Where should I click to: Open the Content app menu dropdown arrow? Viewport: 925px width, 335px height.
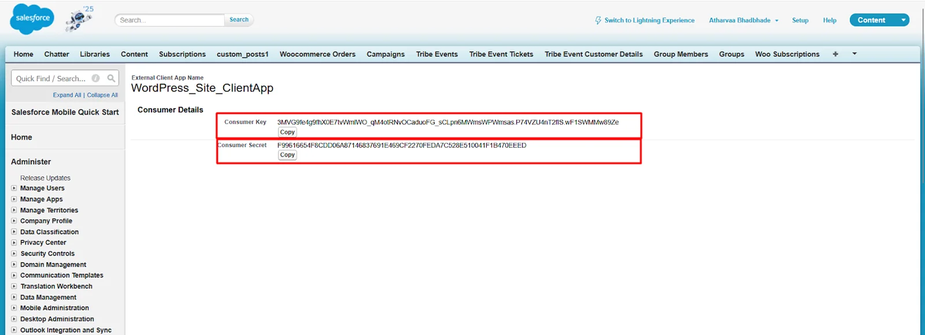click(x=903, y=20)
